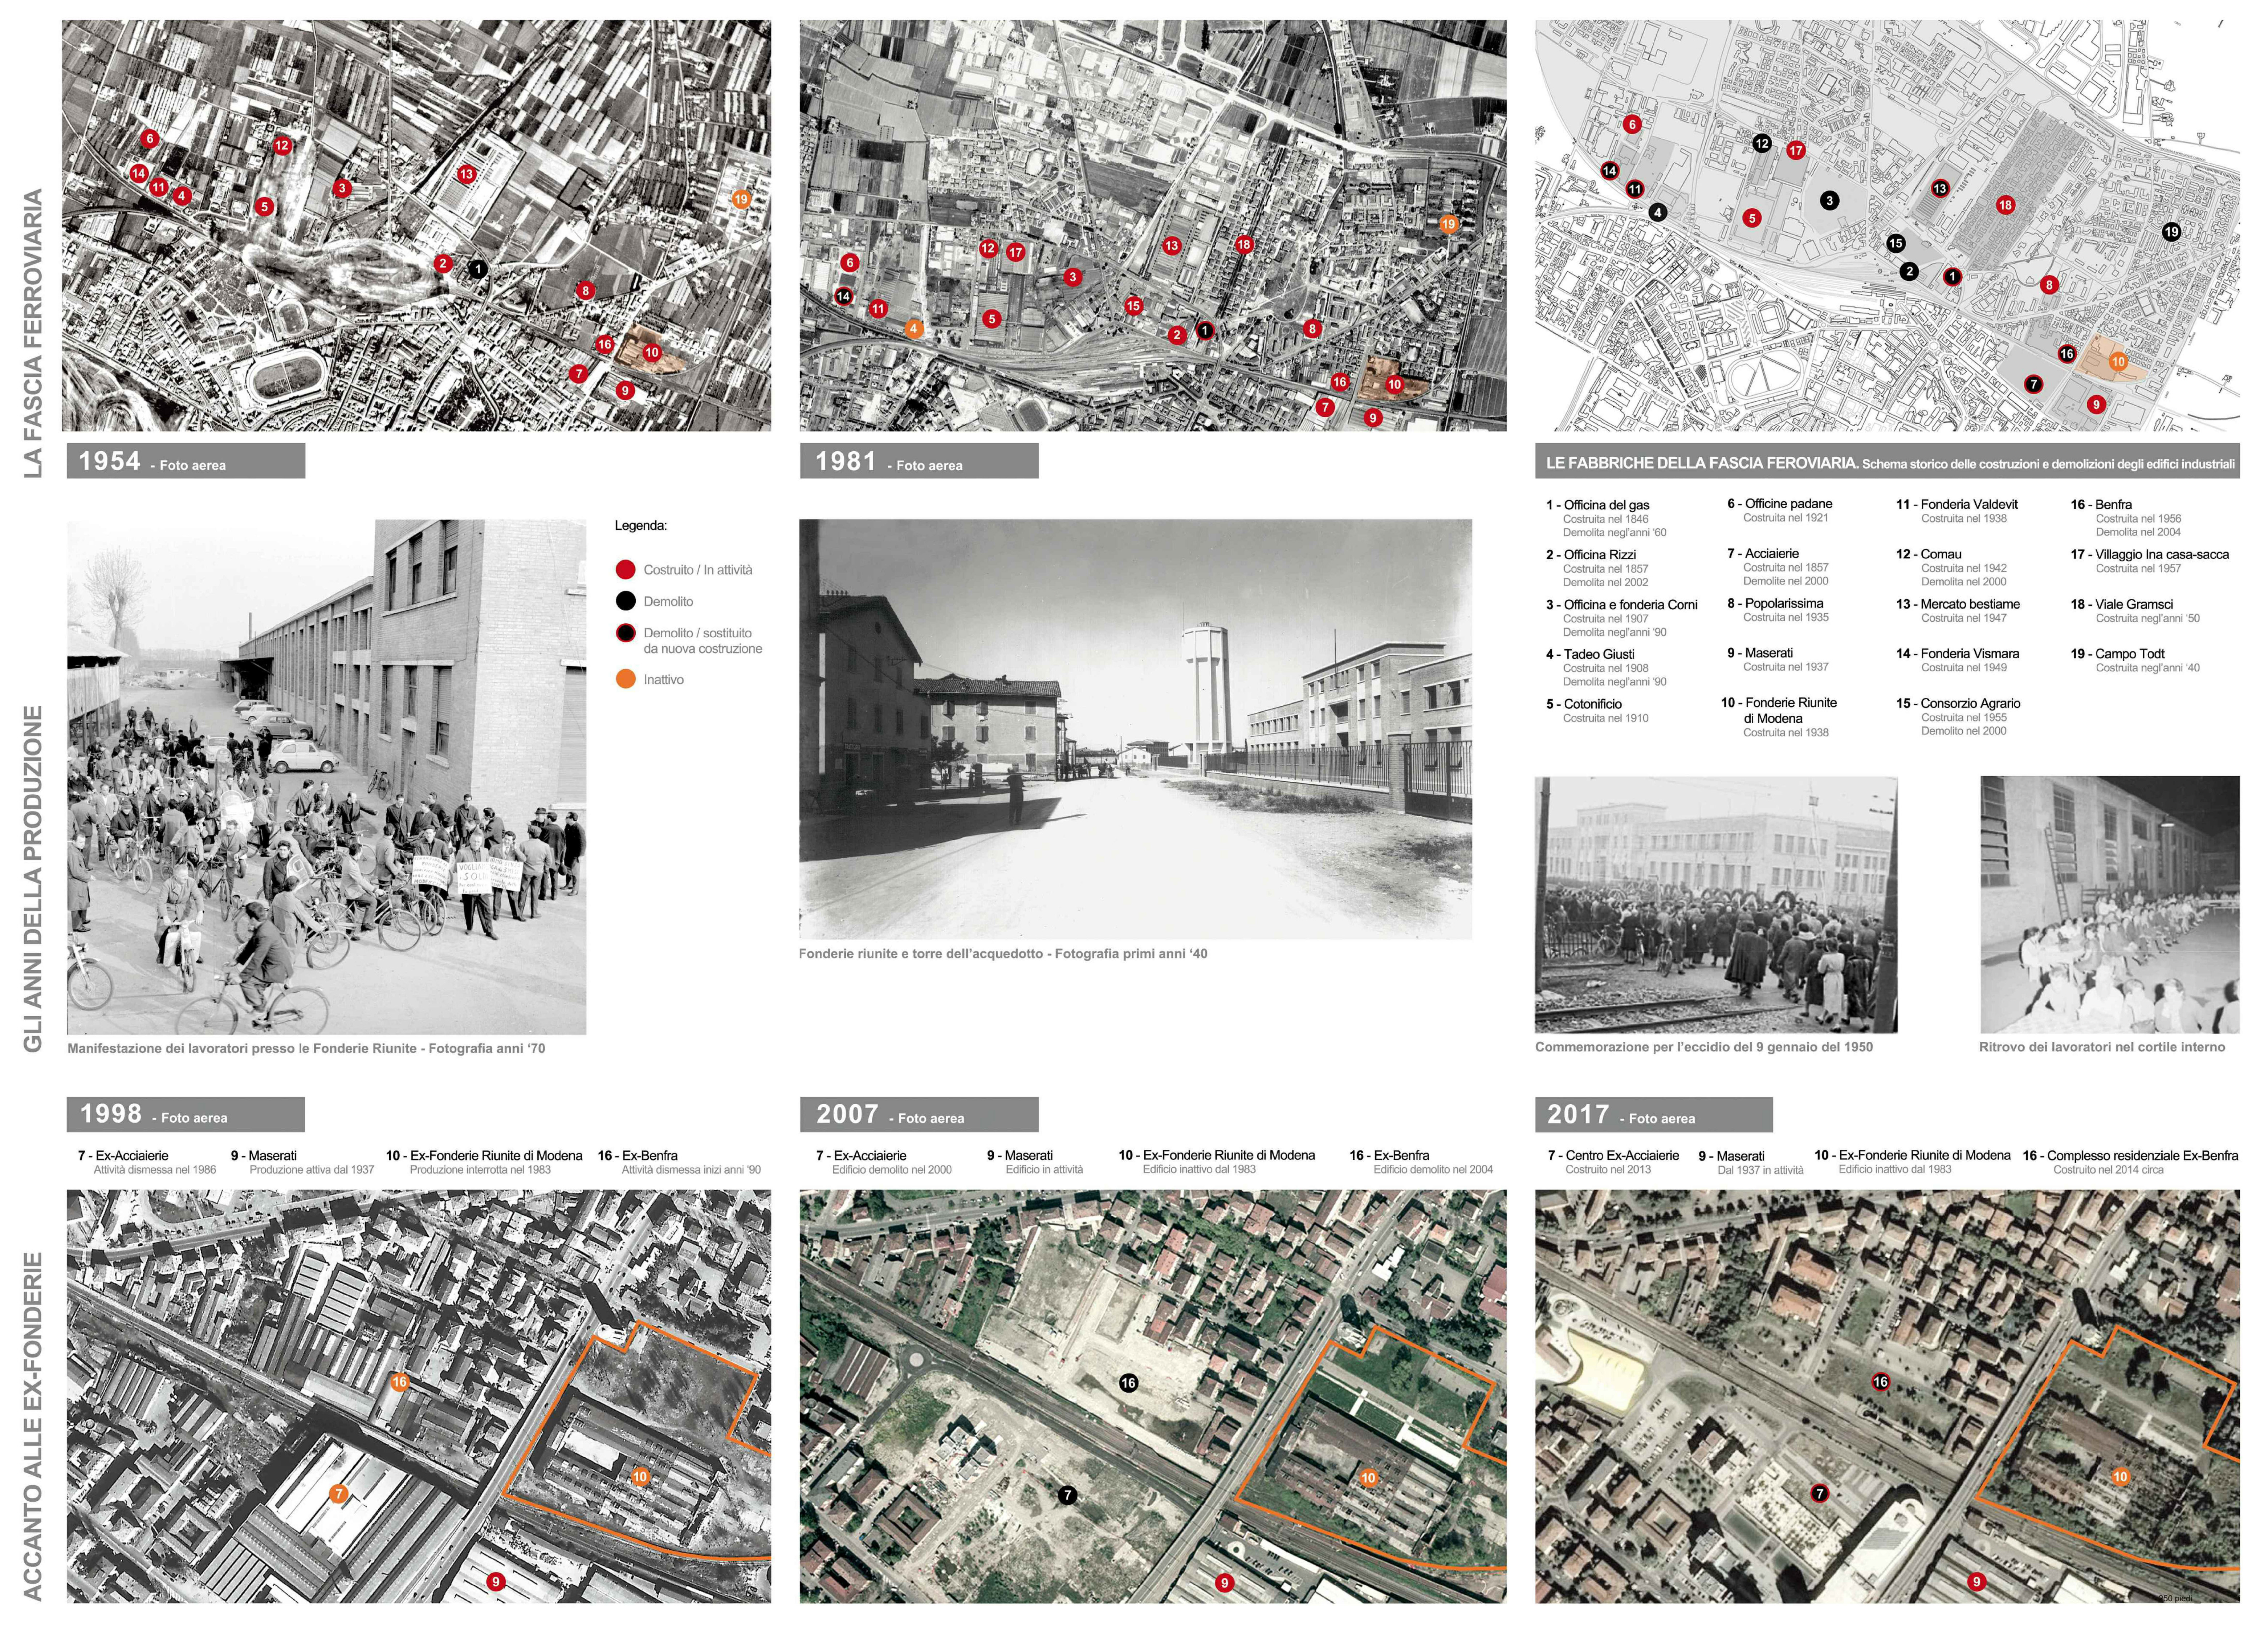
Task: Click black marker 19 on the schema map
Action: (2171, 232)
